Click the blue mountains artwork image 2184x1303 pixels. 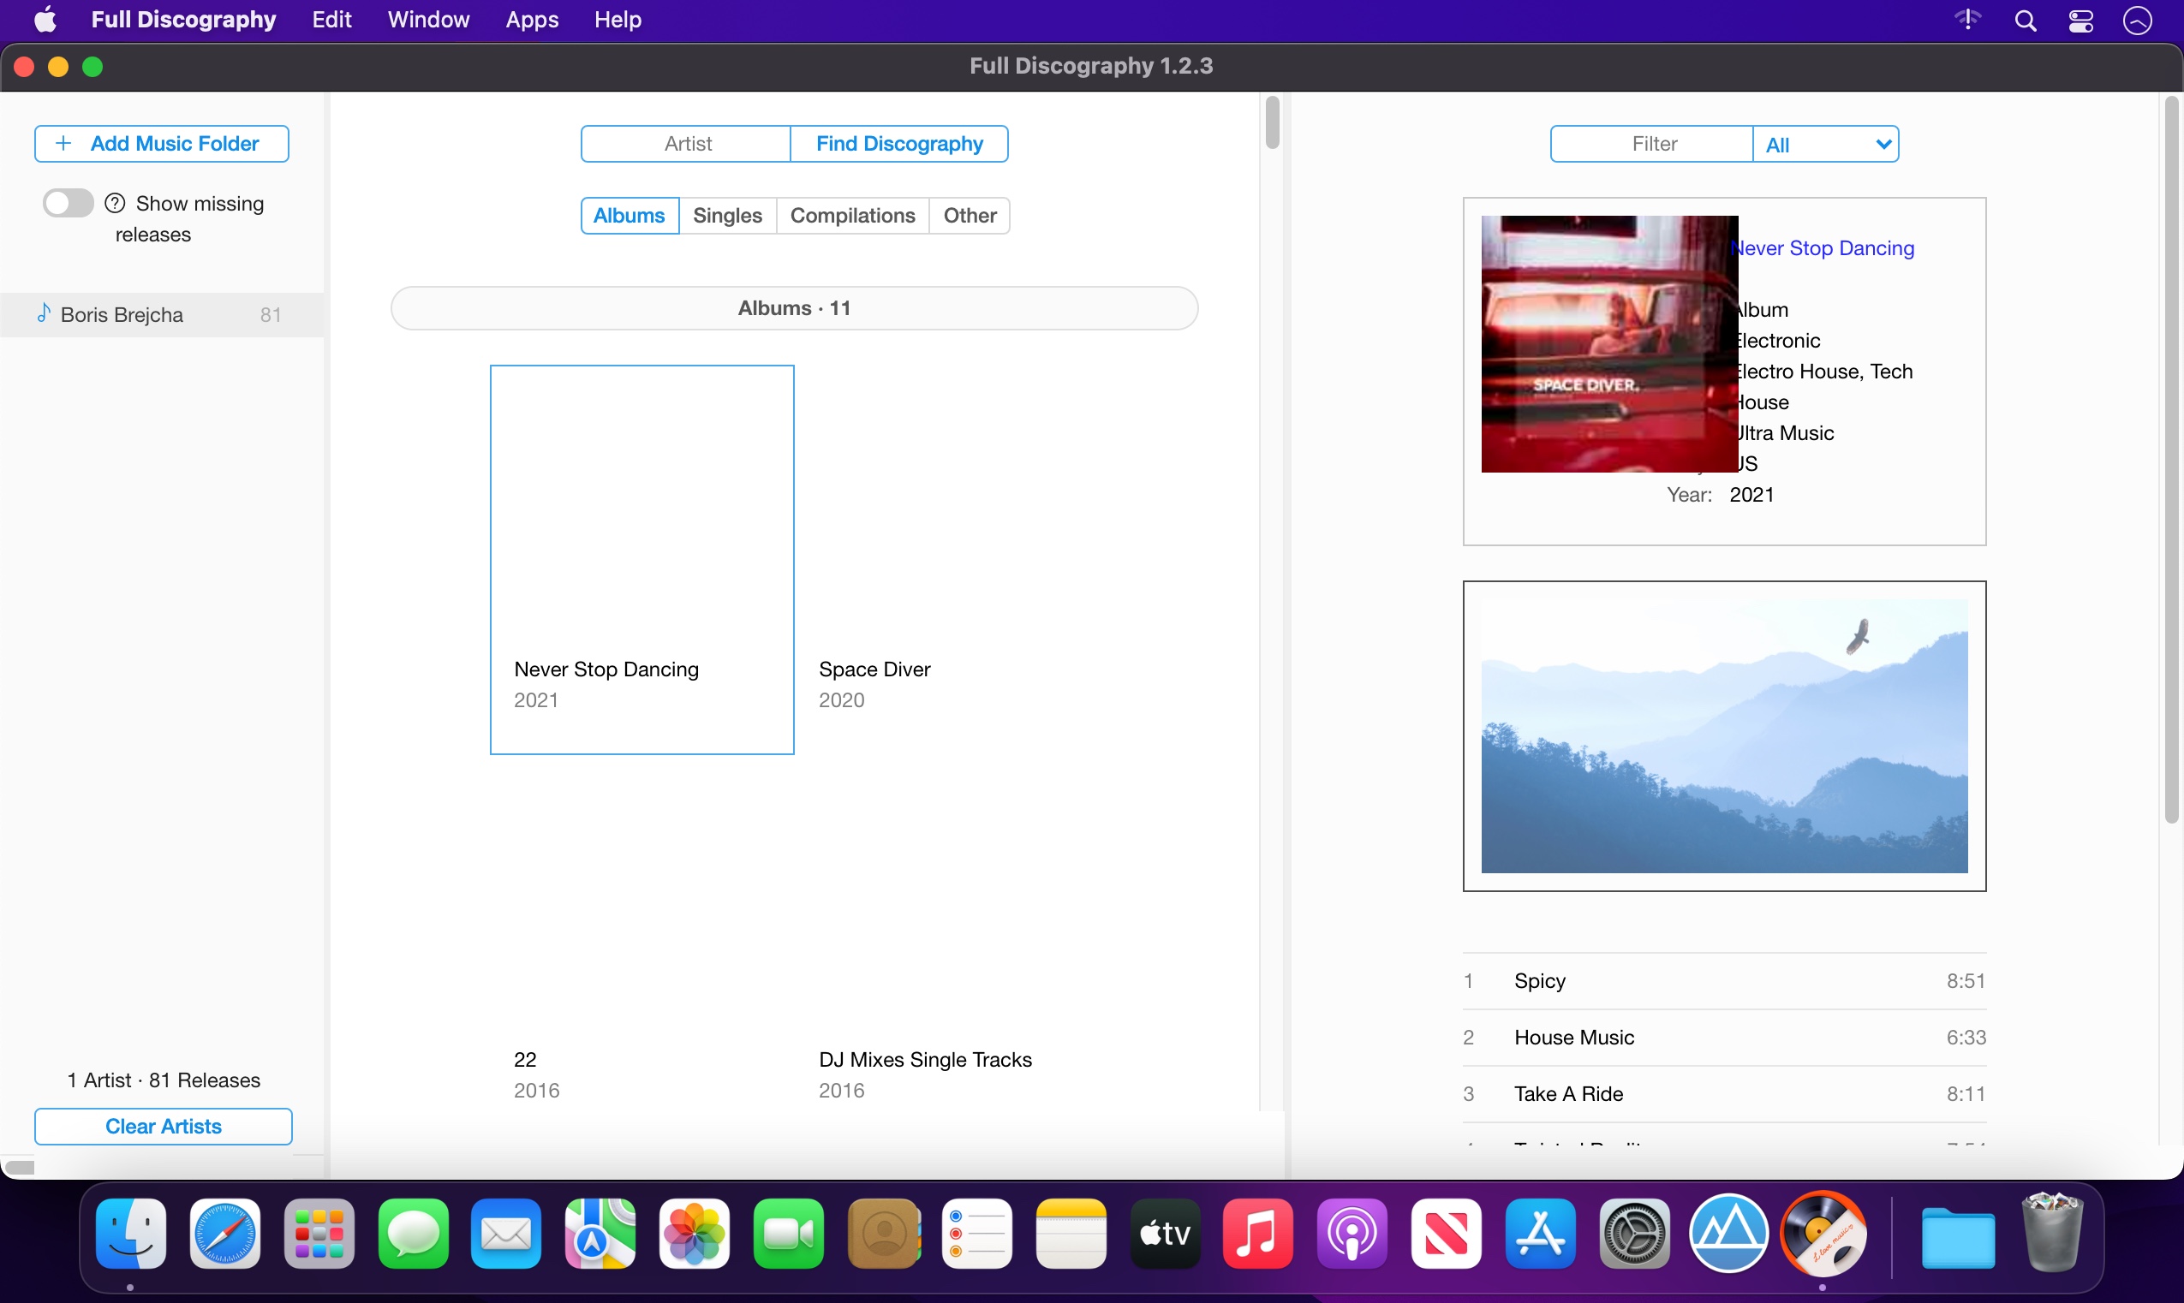pos(1724,735)
